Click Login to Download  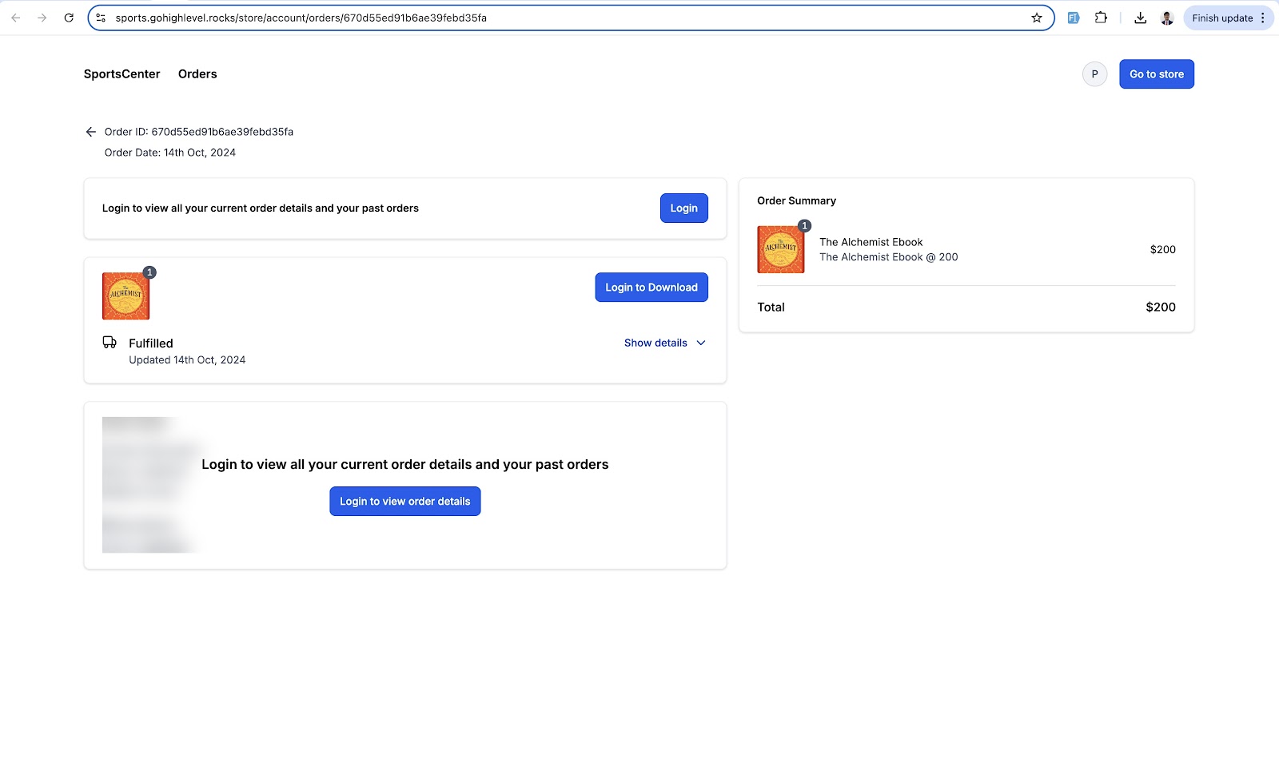pyautogui.click(x=651, y=288)
